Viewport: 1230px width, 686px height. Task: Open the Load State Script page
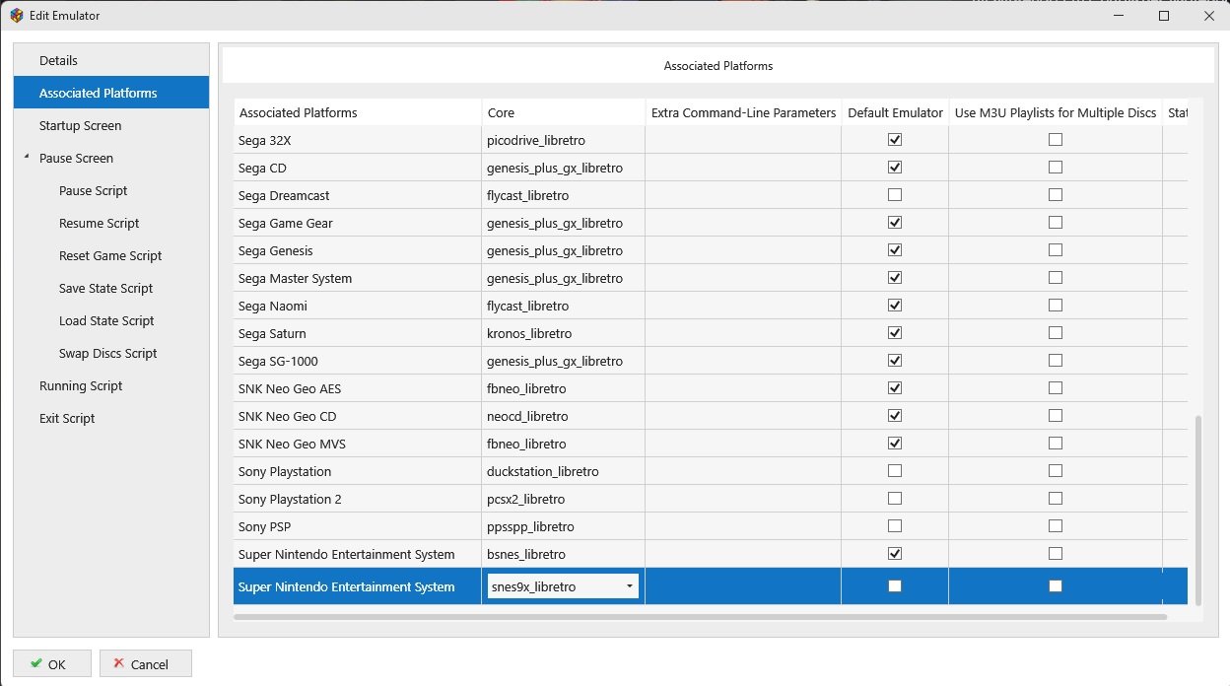[111, 320]
